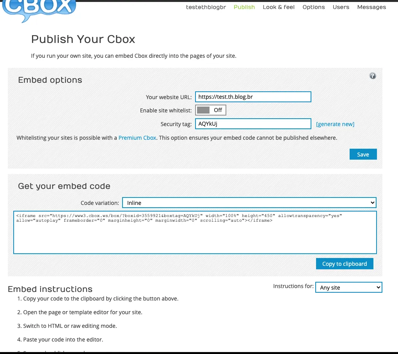Toggle the Enable site whitelist switch
This screenshot has width=398, height=354.
(210, 110)
